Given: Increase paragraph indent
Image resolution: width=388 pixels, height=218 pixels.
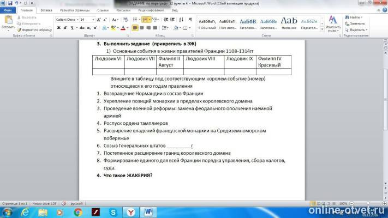Looking at the screenshot, I should [x=172, y=20].
